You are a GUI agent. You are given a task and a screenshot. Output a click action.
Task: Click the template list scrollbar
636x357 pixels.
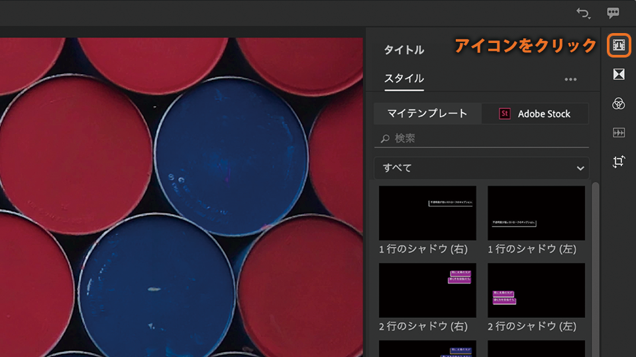[595, 270]
